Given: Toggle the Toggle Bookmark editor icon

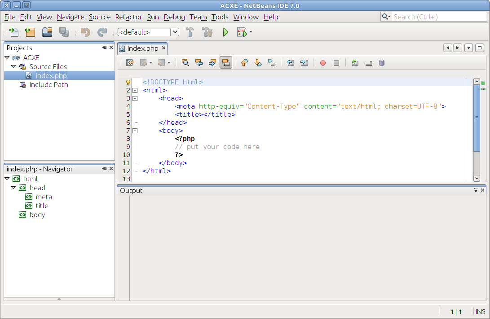Looking at the screenshot, I should point(272,63).
